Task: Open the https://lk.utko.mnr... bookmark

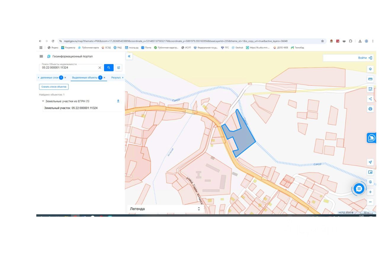Action: [258, 47]
